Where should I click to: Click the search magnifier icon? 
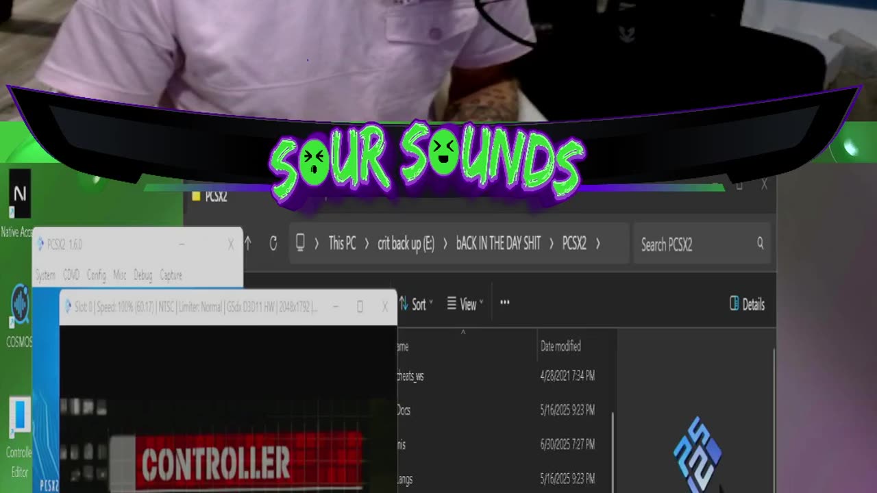[x=760, y=243]
